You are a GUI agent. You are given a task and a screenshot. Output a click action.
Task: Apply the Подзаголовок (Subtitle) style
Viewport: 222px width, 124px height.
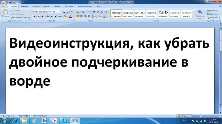coord(175,14)
